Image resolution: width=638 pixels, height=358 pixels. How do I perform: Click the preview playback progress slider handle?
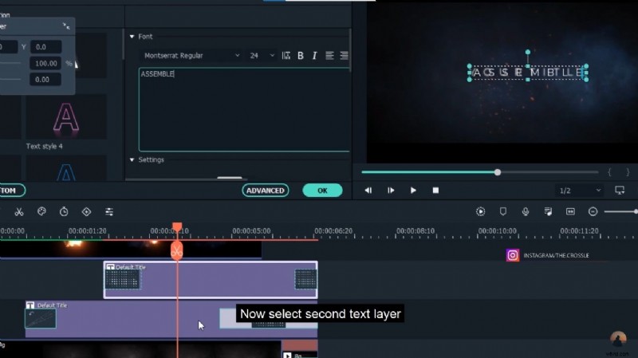pyautogui.click(x=498, y=172)
